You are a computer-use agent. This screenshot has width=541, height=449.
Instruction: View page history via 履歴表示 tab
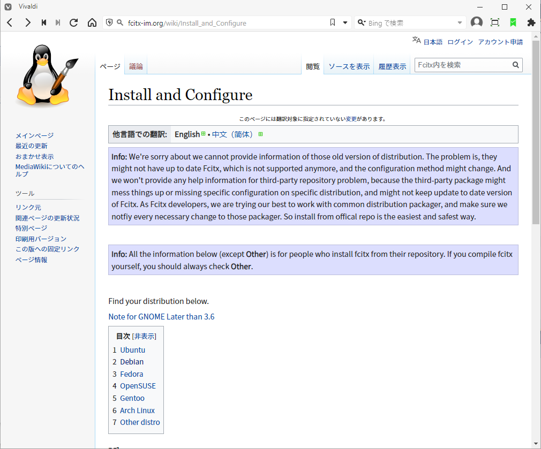point(392,66)
